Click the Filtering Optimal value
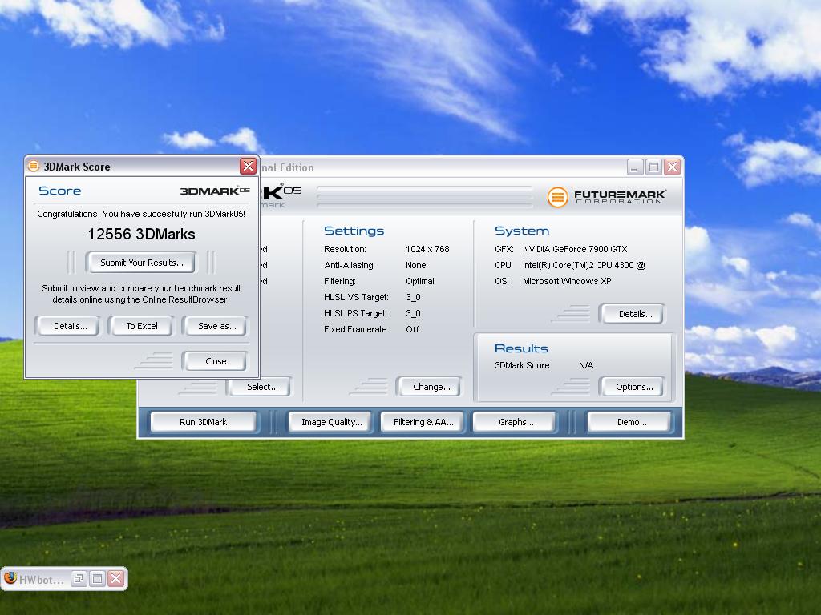The image size is (821, 615). [x=420, y=281]
